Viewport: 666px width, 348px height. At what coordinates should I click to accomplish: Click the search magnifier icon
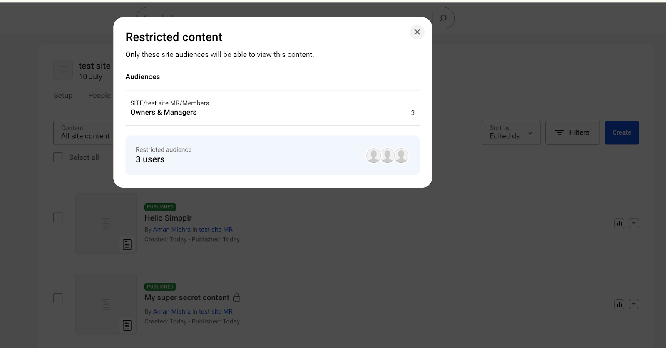[443, 18]
